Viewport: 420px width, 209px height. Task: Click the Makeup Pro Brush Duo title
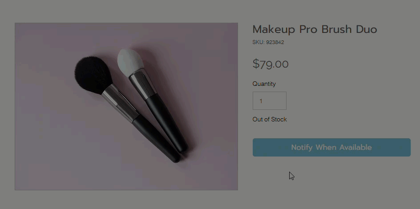tap(315, 30)
